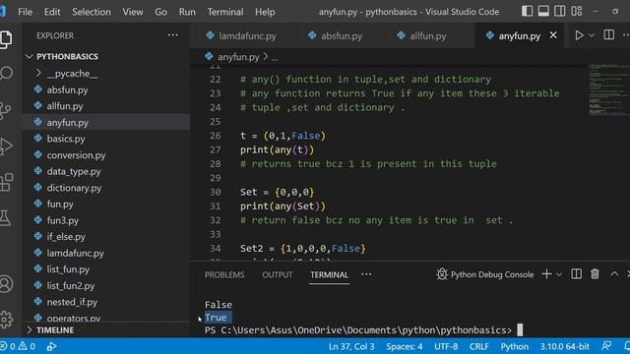Toggle secondary side bar layout button
630x354 pixels.
click(560, 11)
